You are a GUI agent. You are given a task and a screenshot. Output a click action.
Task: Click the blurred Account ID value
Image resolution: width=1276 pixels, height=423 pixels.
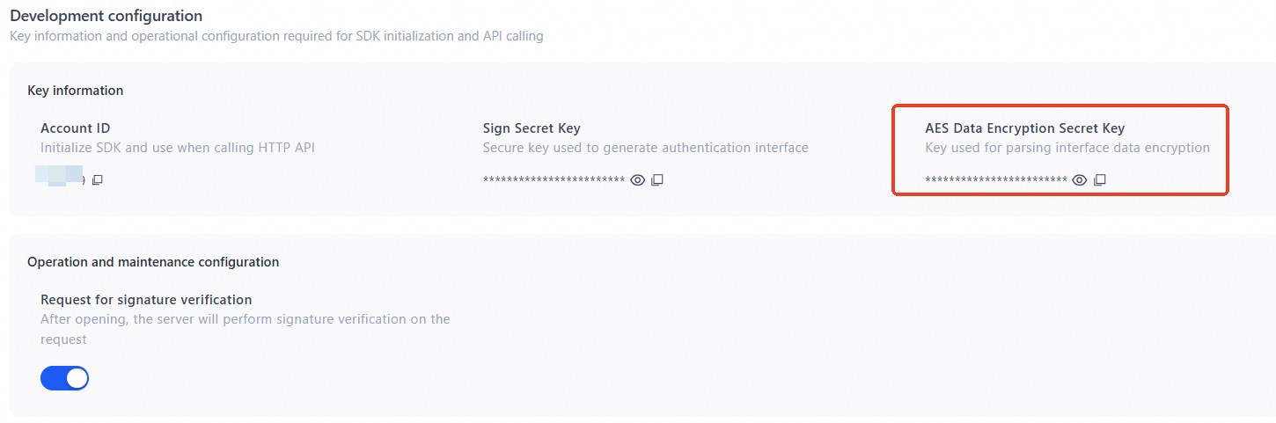pos(60,174)
